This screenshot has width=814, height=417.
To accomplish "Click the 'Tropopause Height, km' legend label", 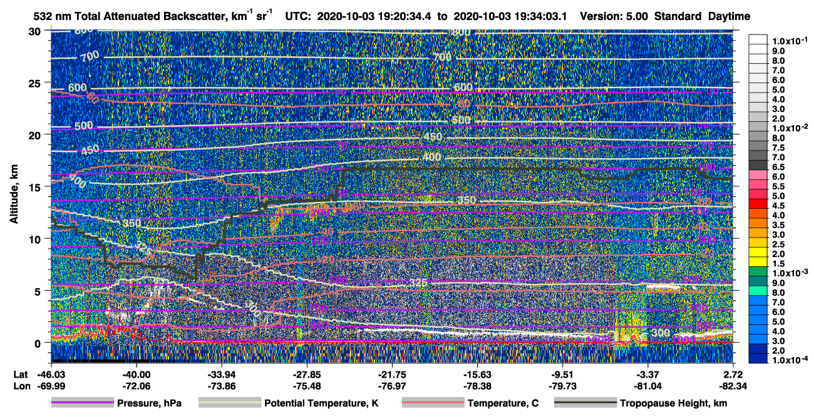I will pyautogui.click(x=674, y=404).
